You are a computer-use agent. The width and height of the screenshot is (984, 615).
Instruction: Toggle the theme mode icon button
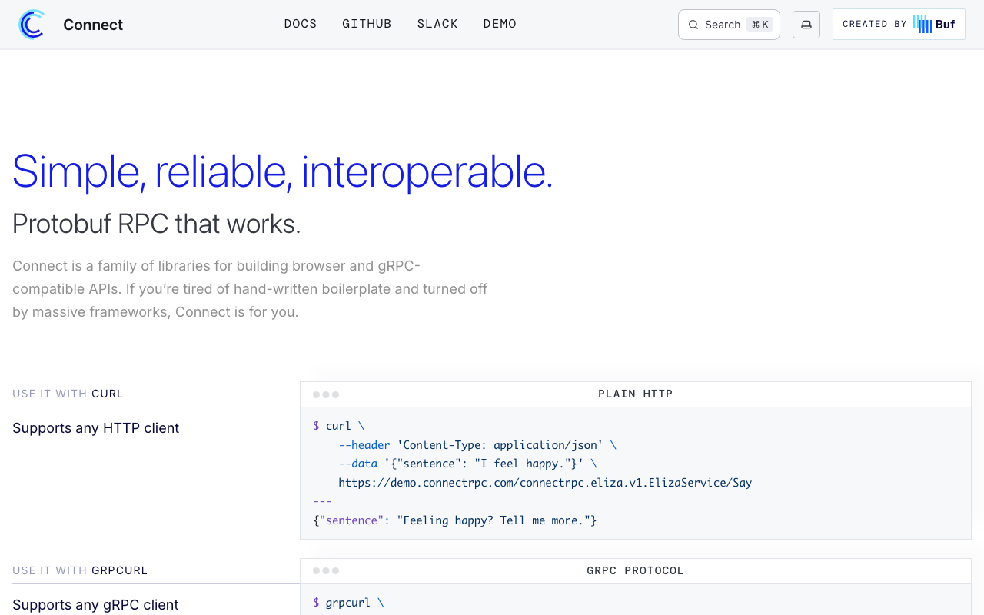pyautogui.click(x=806, y=25)
